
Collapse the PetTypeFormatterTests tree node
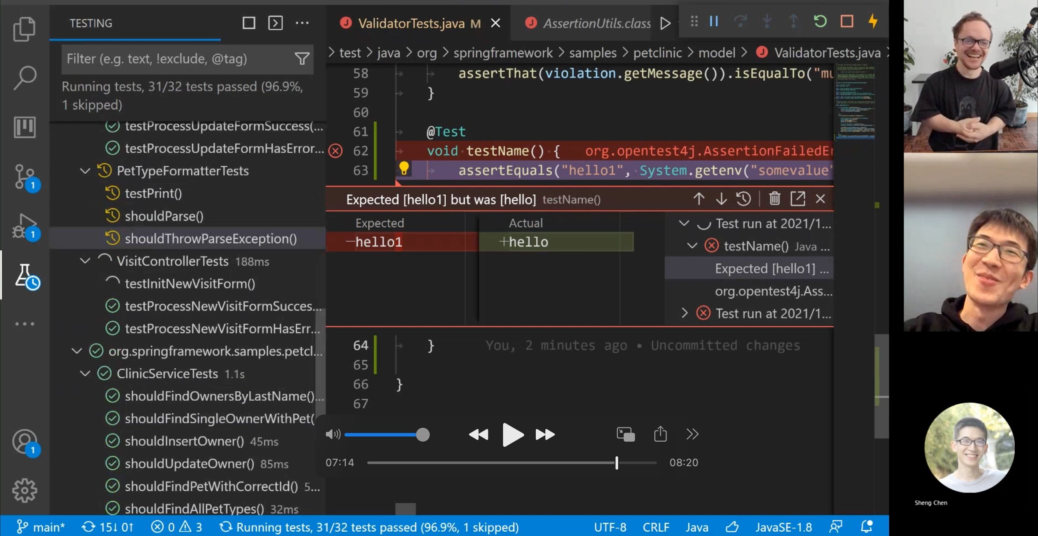pos(85,171)
